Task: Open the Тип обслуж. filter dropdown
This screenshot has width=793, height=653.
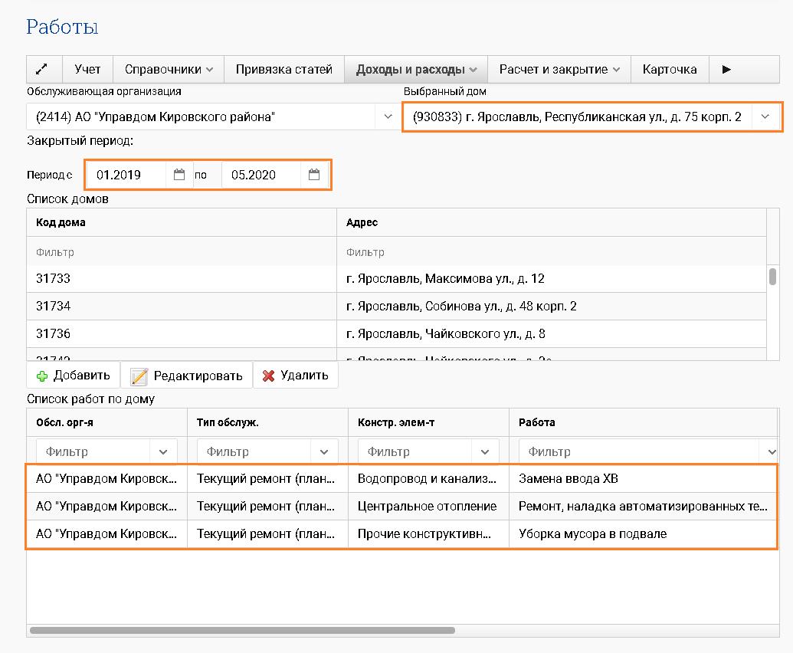Action: click(x=324, y=451)
